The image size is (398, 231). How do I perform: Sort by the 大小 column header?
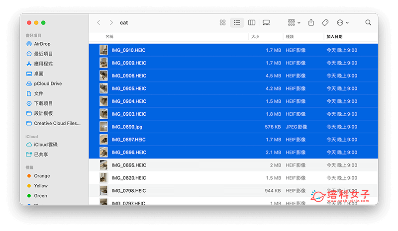(255, 37)
